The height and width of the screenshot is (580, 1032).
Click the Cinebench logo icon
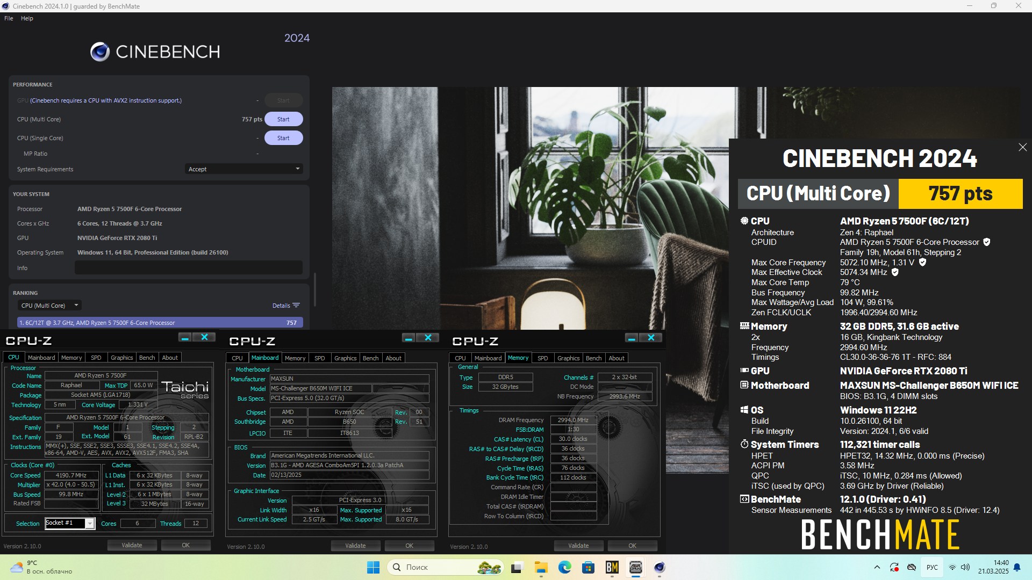[100, 52]
